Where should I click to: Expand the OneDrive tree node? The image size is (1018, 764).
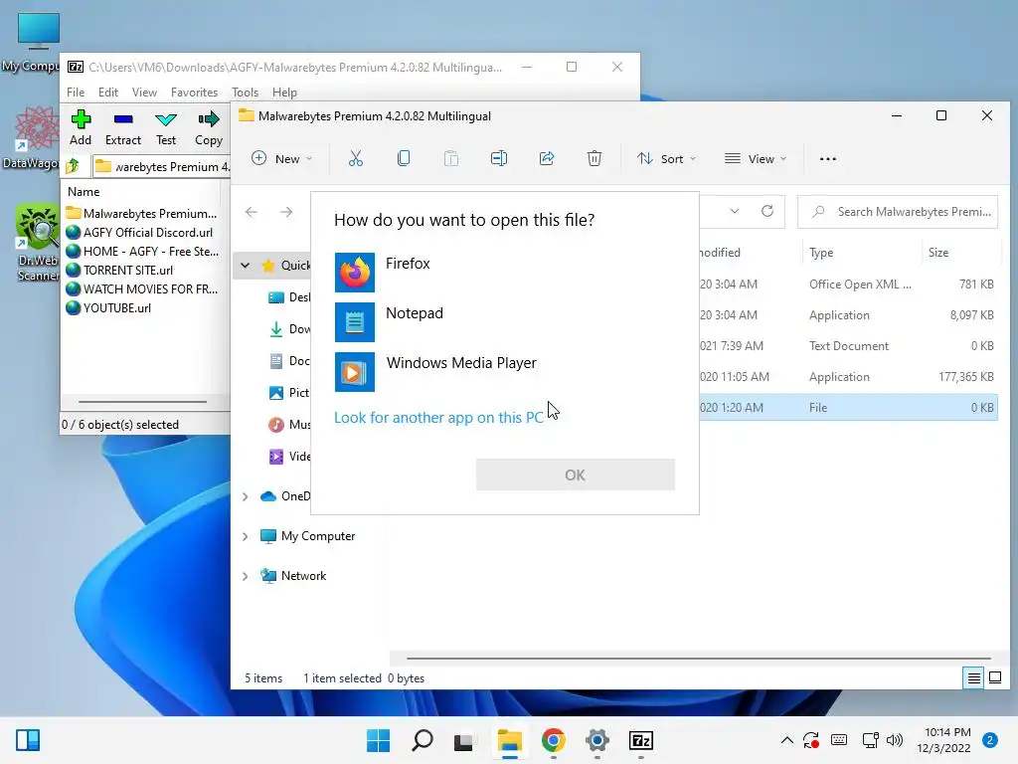(246, 496)
